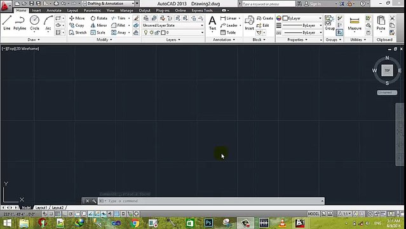406x229 pixels.
Task: Activate the Rotate command
Action: (x=99, y=18)
